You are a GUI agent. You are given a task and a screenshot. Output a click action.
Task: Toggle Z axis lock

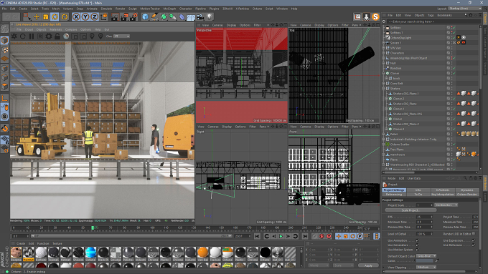(94, 16)
